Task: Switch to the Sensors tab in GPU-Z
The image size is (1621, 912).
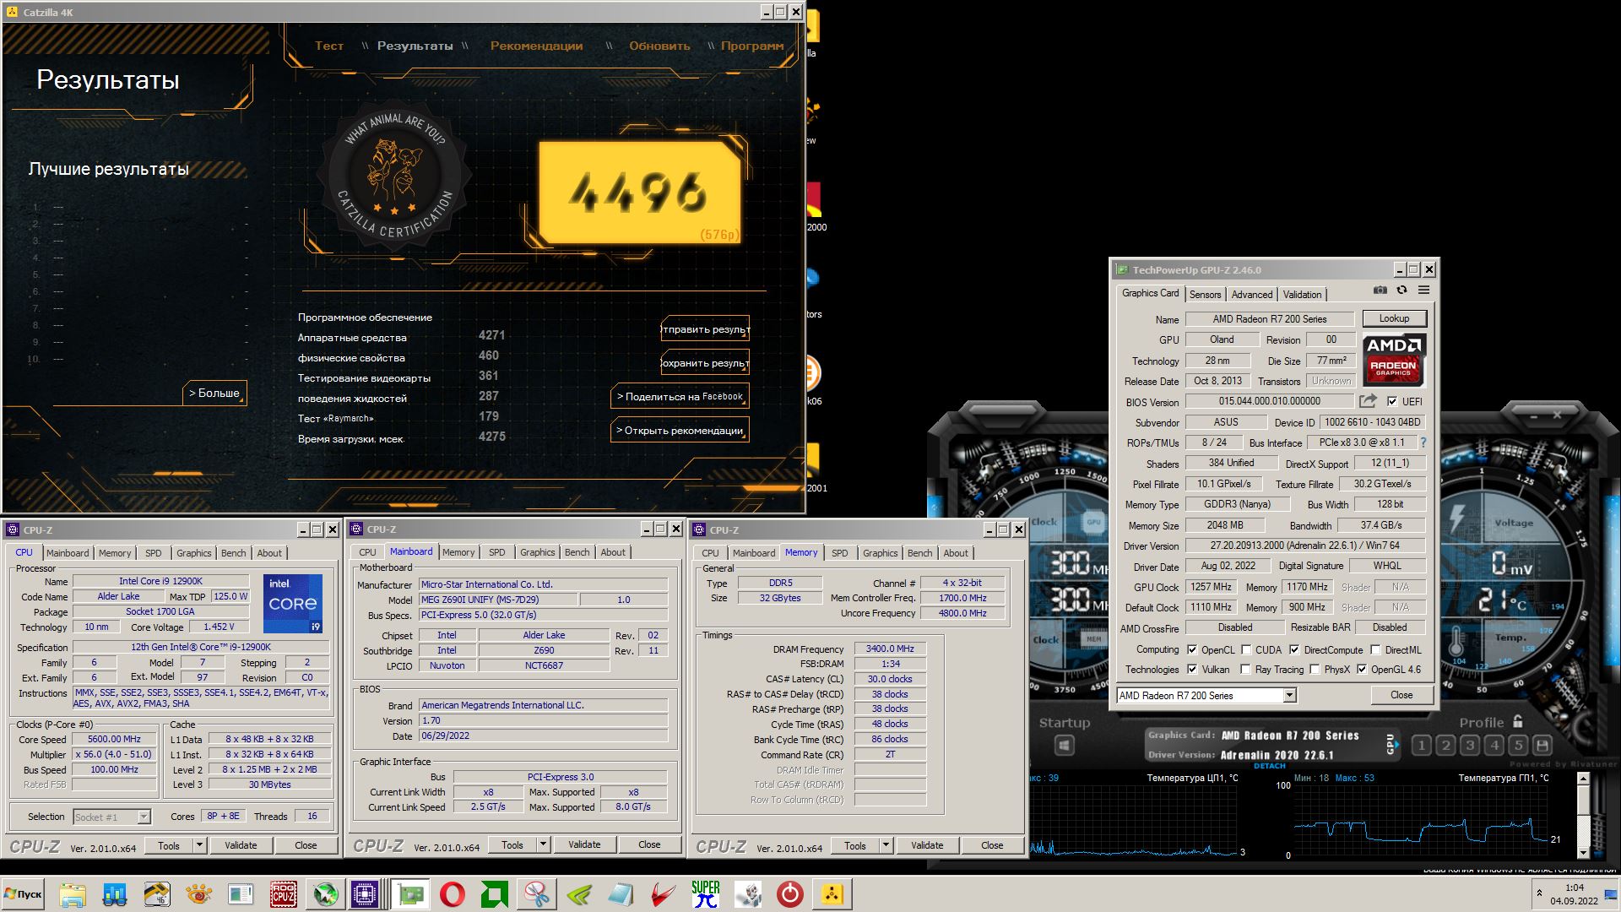Action: click(x=1205, y=295)
